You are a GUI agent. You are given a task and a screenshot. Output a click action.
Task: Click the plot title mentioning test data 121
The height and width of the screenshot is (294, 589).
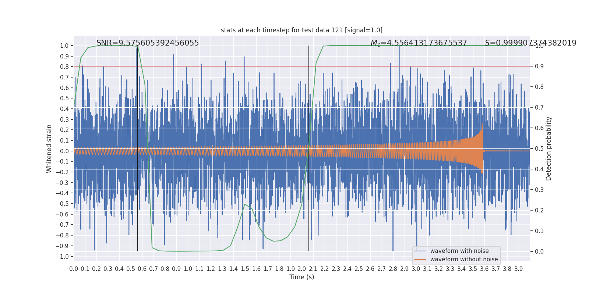tap(301, 30)
